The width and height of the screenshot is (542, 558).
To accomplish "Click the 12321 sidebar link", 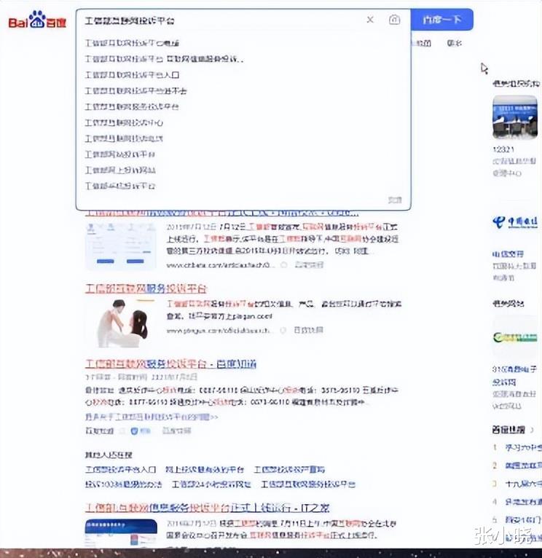I will click(x=503, y=149).
